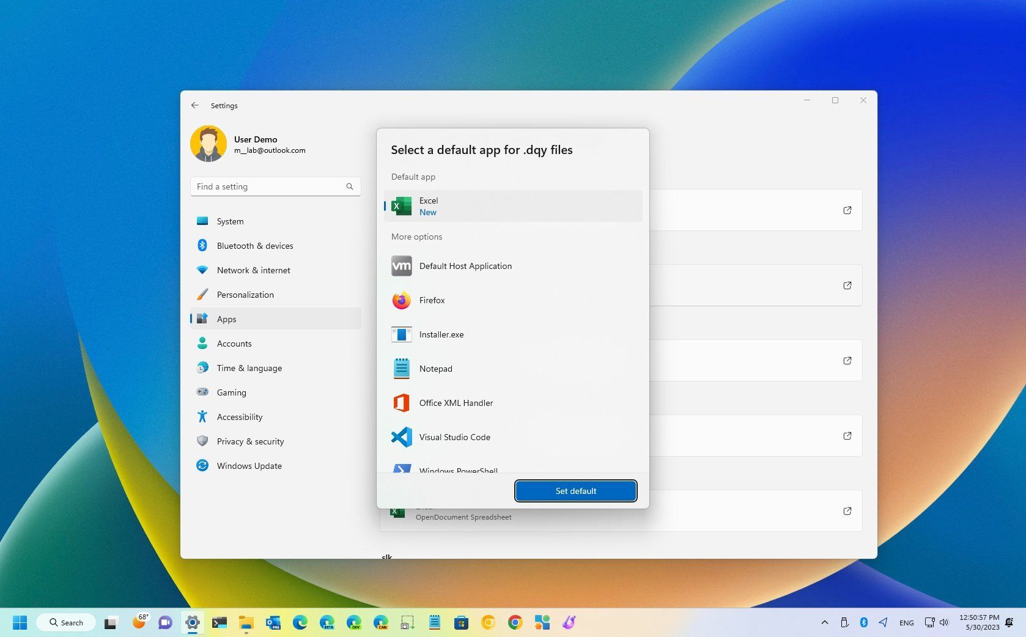Image resolution: width=1026 pixels, height=637 pixels.
Task: Click the Set default button
Action: (575, 491)
